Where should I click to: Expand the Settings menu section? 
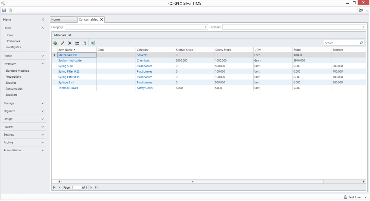tap(43, 135)
